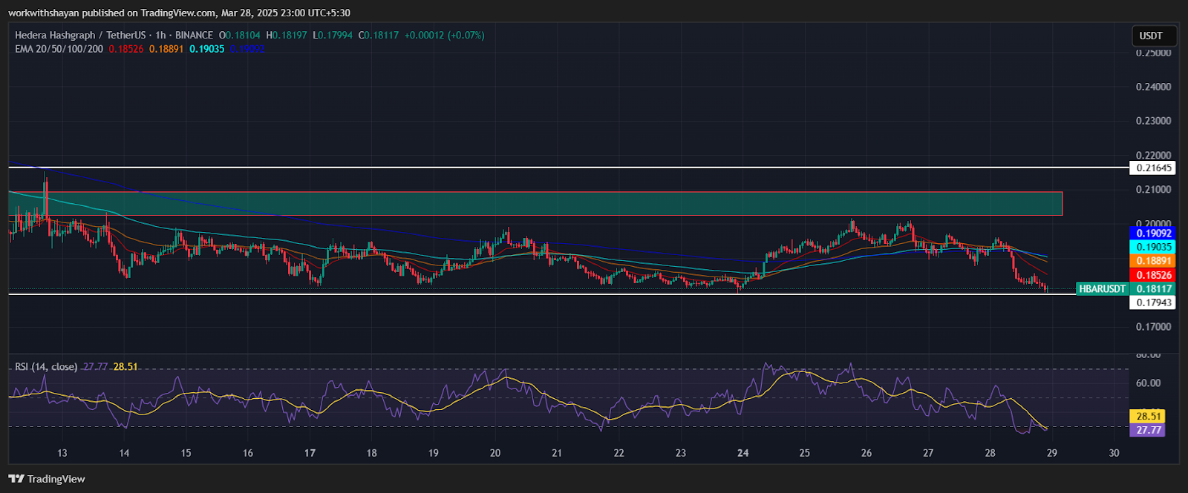Click the green 0.18117 current price label
This screenshot has width=1188, height=493.
[x=1154, y=289]
